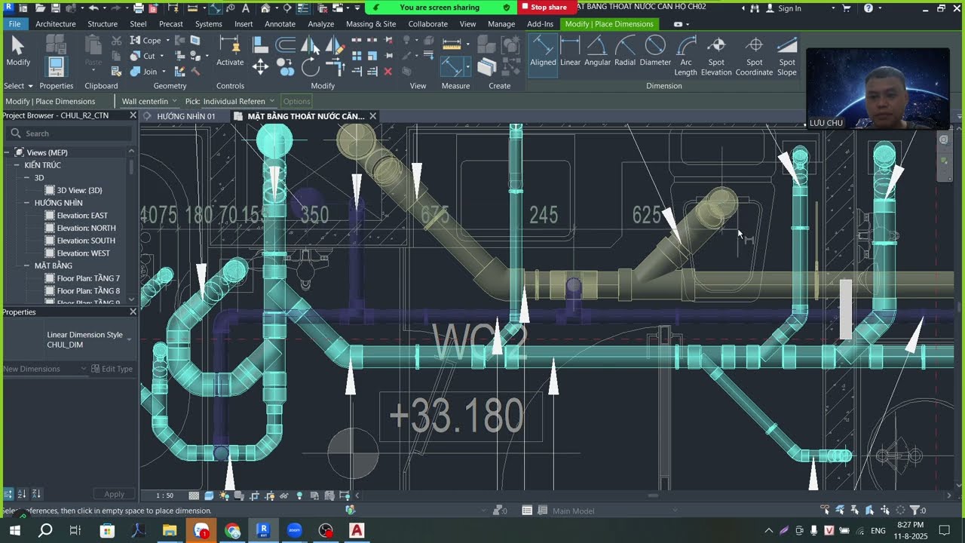Click the Join geometry tool
The width and height of the screenshot is (965, 543).
pyautogui.click(x=144, y=72)
